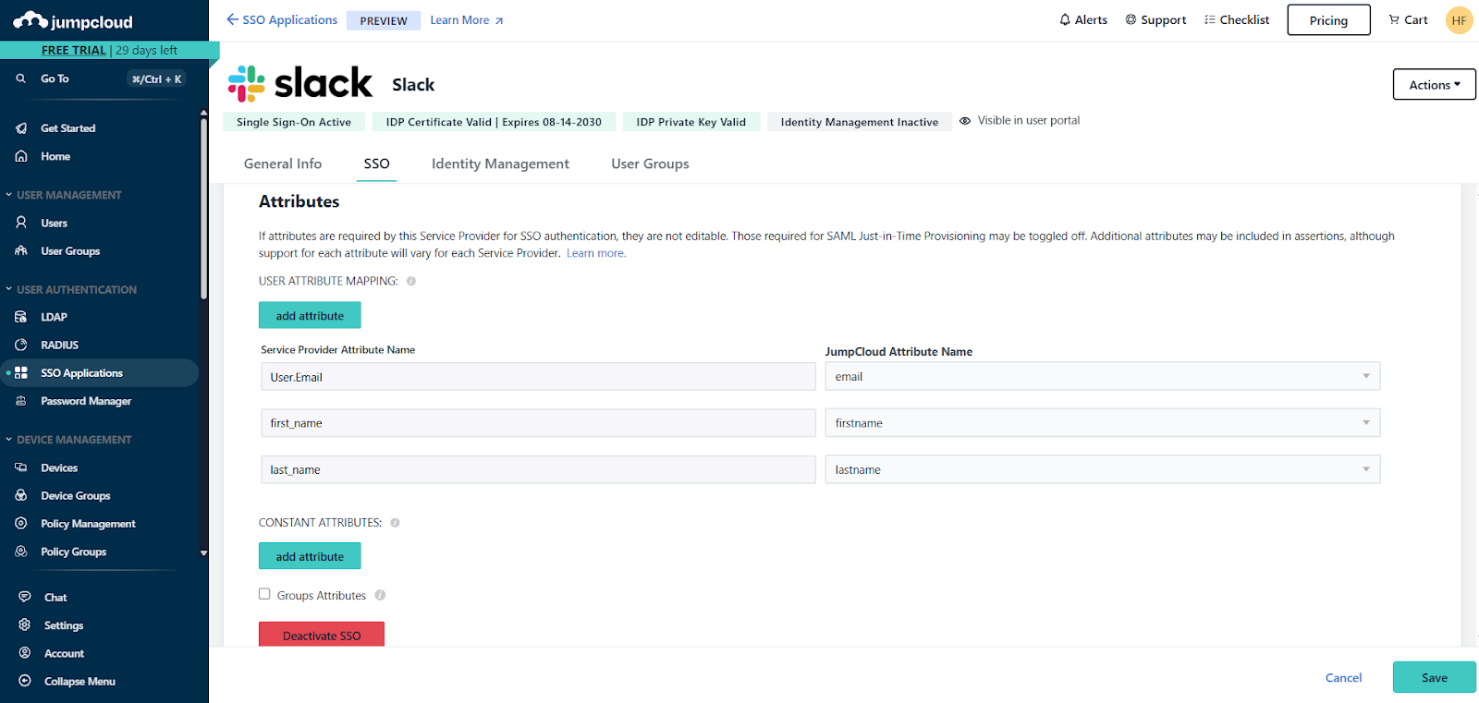Viewport: 1479px width, 703px height.
Task: Click the sidebar scroll-down arrow
Action: (203, 553)
